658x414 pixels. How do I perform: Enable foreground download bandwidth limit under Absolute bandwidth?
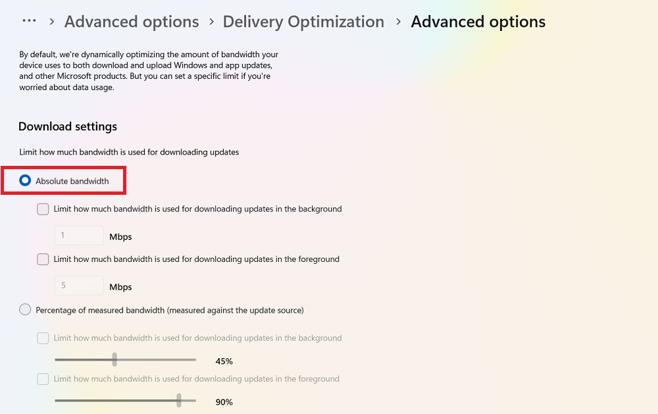(43, 259)
